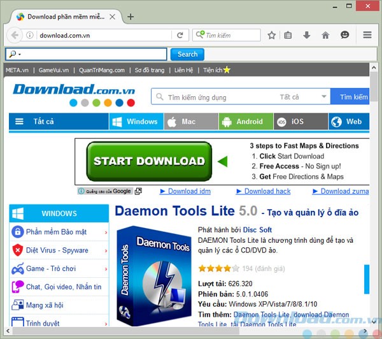Open Diệt Virus - Spyware category

(x=57, y=250)
